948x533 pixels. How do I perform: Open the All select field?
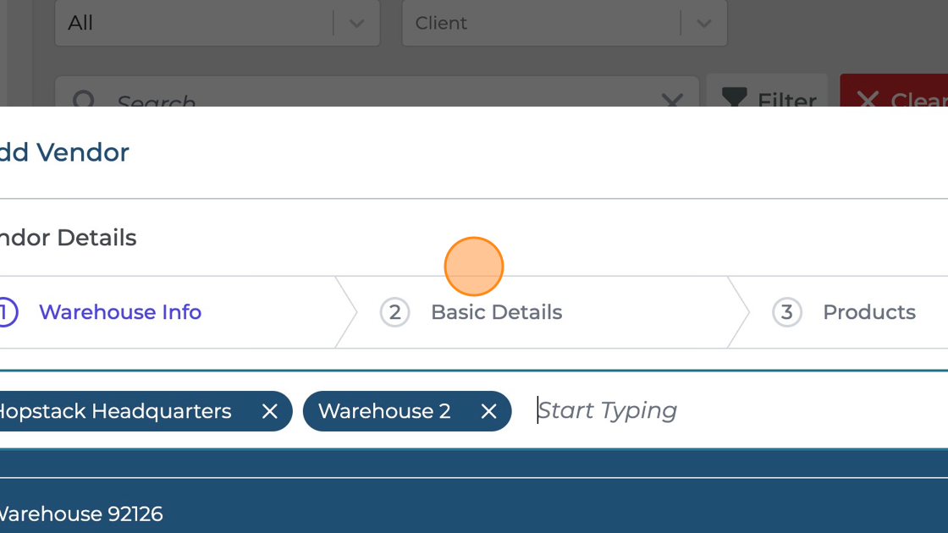pos(195,24)
